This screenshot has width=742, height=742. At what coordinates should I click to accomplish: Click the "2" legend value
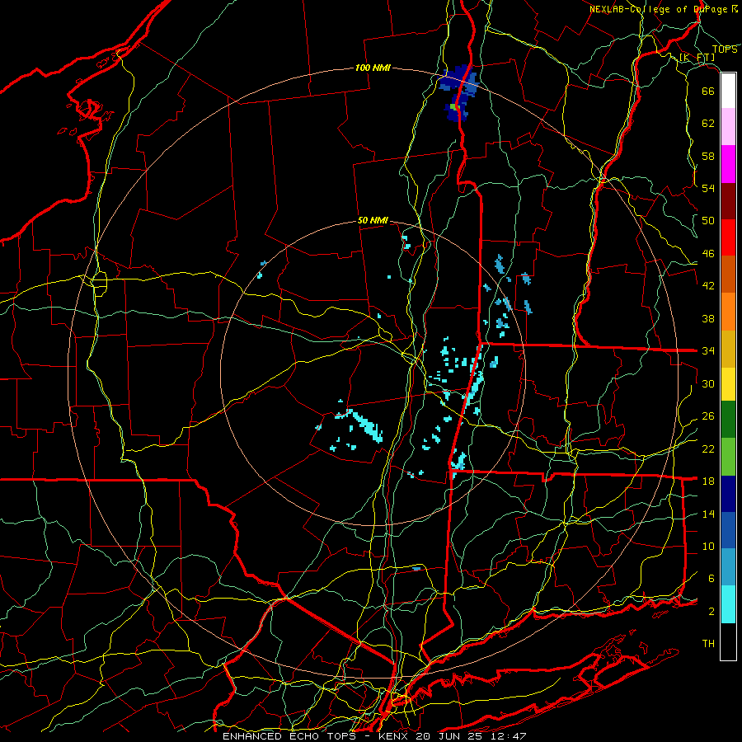pos(711,612)
